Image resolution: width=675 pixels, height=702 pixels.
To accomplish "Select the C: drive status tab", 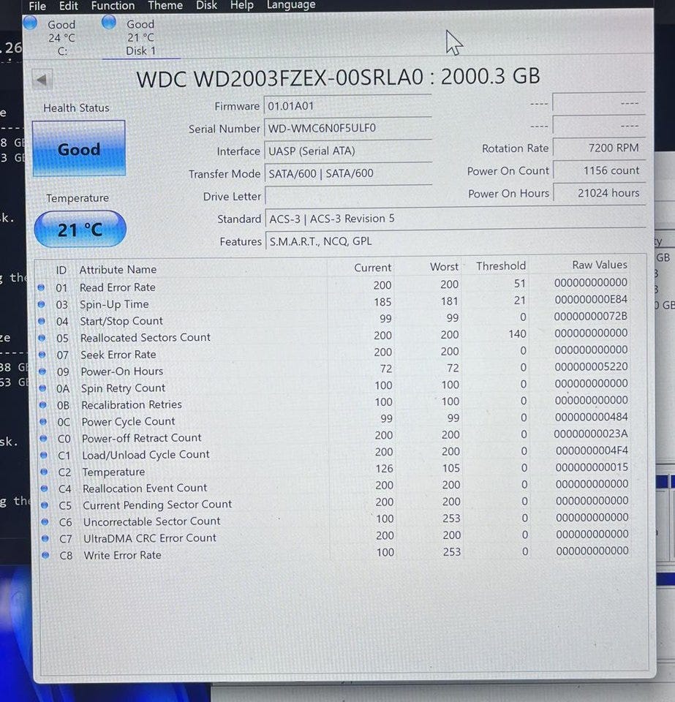I will click(x=61, y=37).
